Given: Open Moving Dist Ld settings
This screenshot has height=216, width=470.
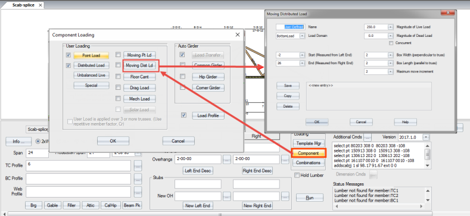Looking at the screenshot, I should (x=139, y=65).
